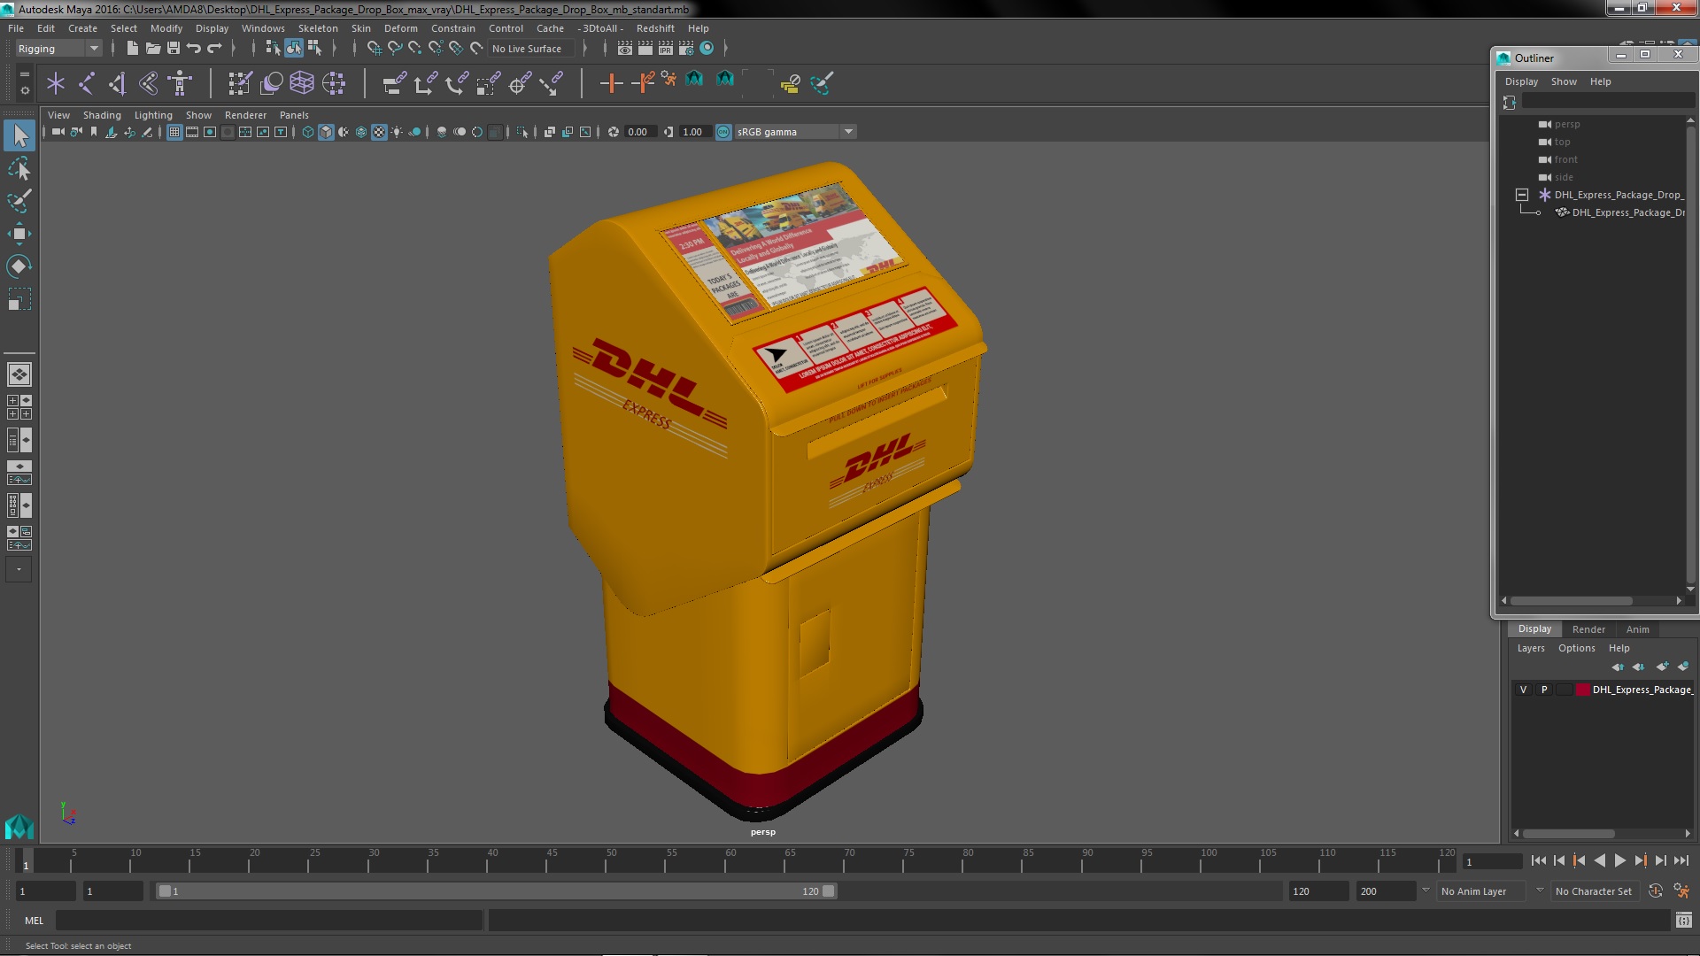Click the Create Cluster shelf icon
1700x956 pixels.
point(334,83)
